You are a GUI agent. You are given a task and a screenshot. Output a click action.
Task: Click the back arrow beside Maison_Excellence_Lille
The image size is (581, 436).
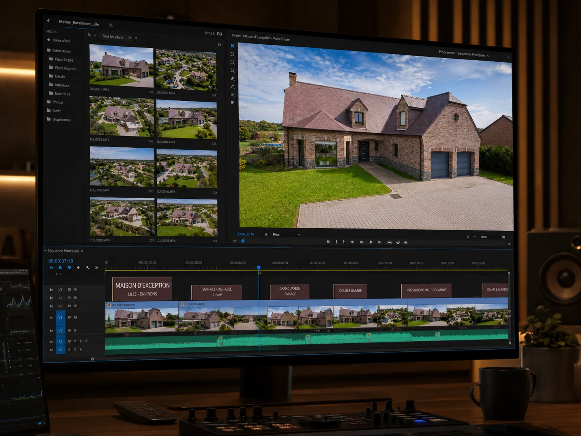(48, 20)
